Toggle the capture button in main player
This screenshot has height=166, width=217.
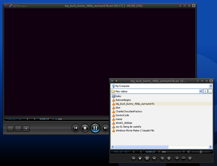click(26, 129)
